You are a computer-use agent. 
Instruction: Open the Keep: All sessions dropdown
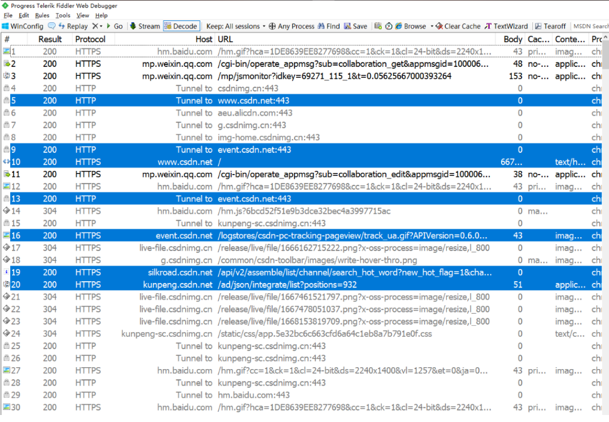pyautogui.click(x=236, y=26)
